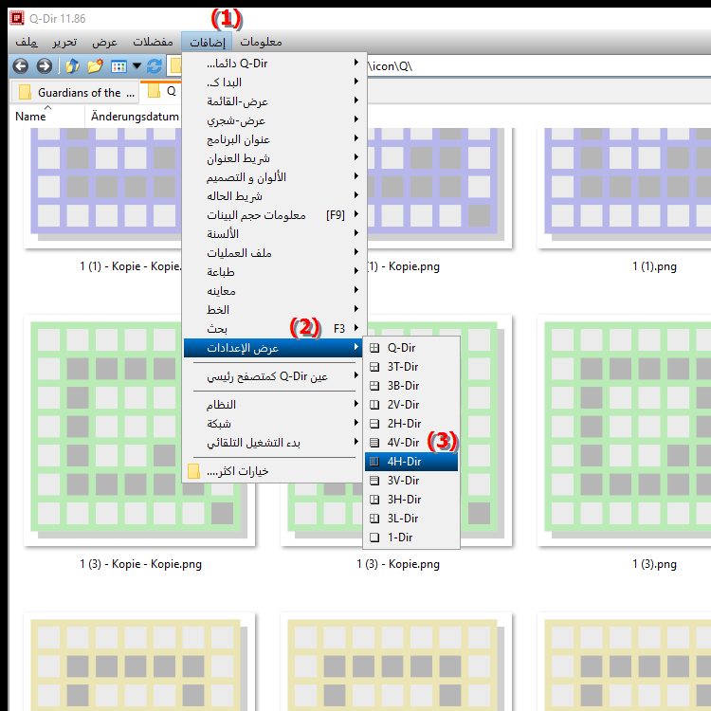Click file name 1 (1) - Kopie.png

coord(403,266)
